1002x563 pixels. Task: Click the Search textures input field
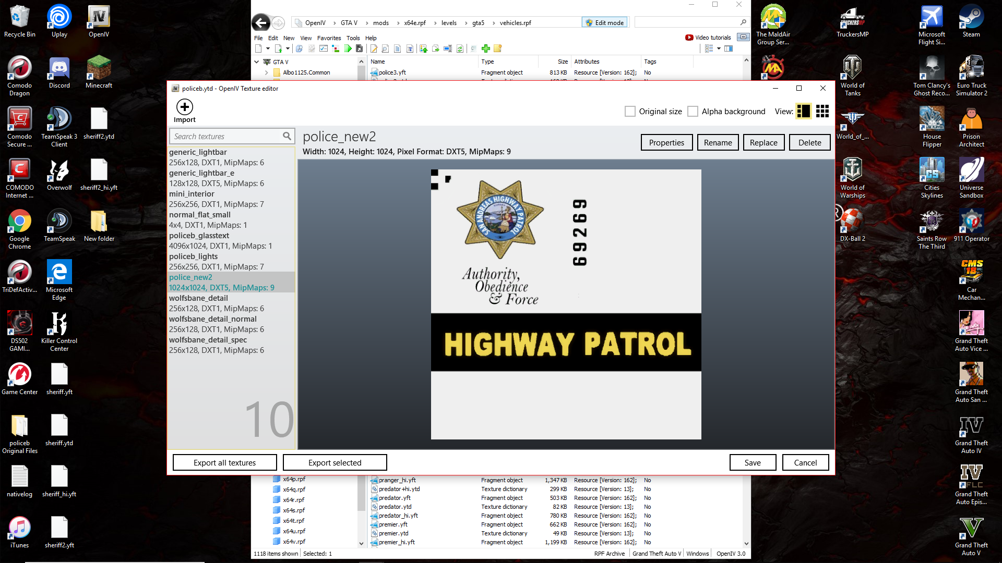pos(225,136)
